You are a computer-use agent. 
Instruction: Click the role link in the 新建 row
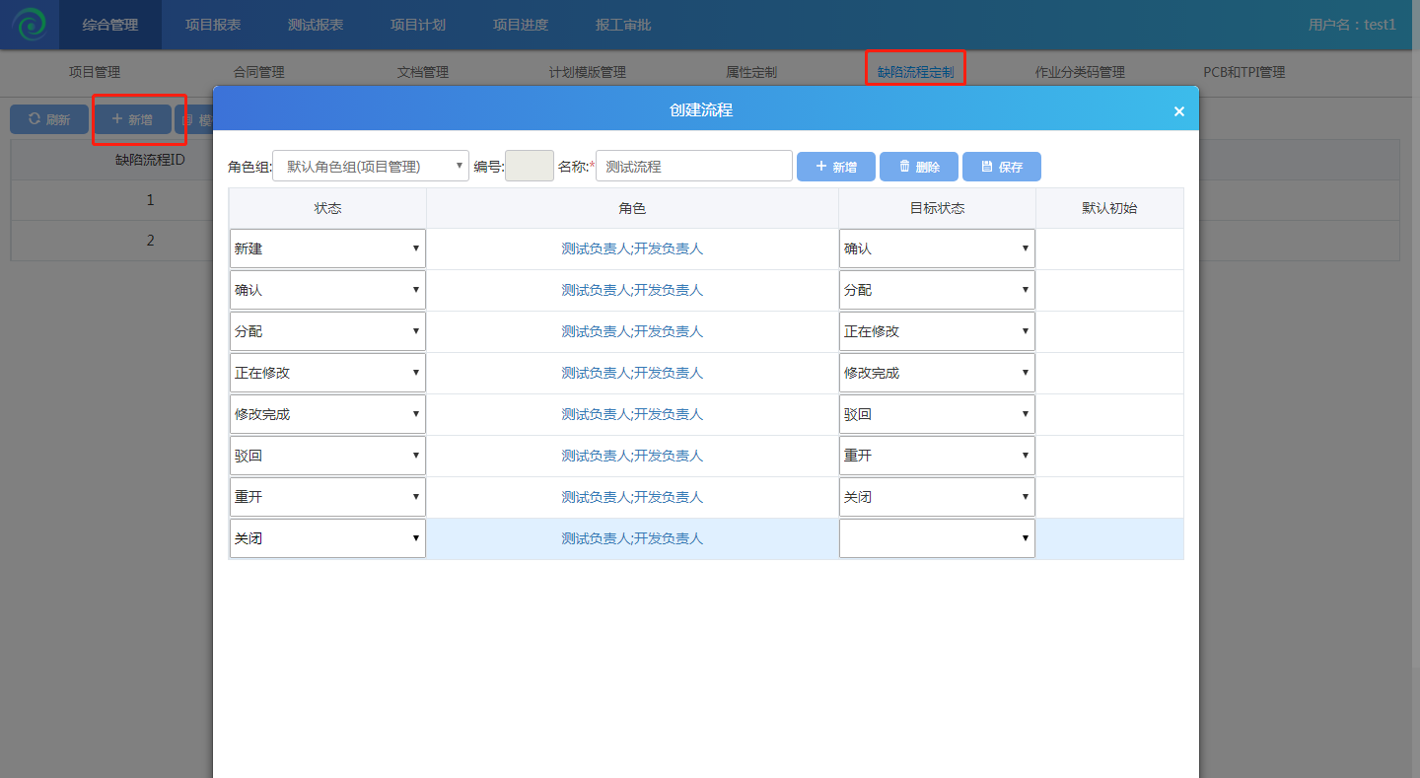(x=632, y=248)
